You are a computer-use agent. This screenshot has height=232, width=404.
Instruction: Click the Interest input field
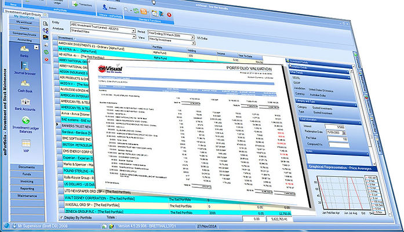[x=334, y=126]
